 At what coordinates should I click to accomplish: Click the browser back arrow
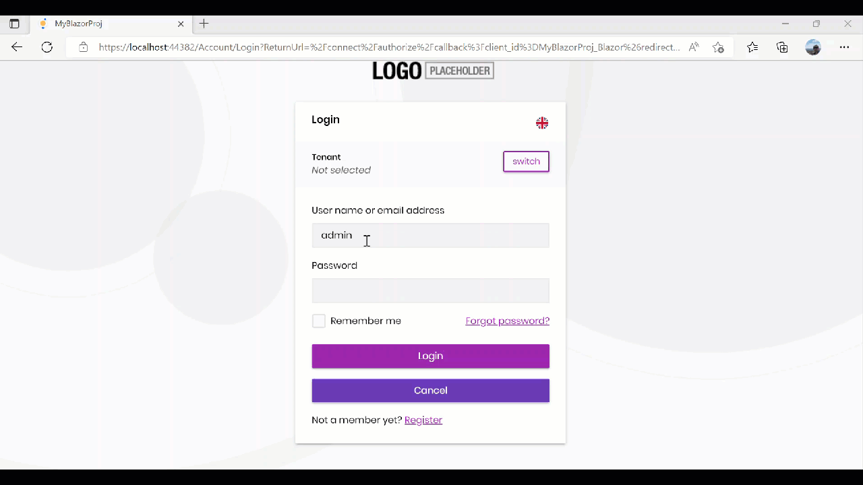click(17, 47)
